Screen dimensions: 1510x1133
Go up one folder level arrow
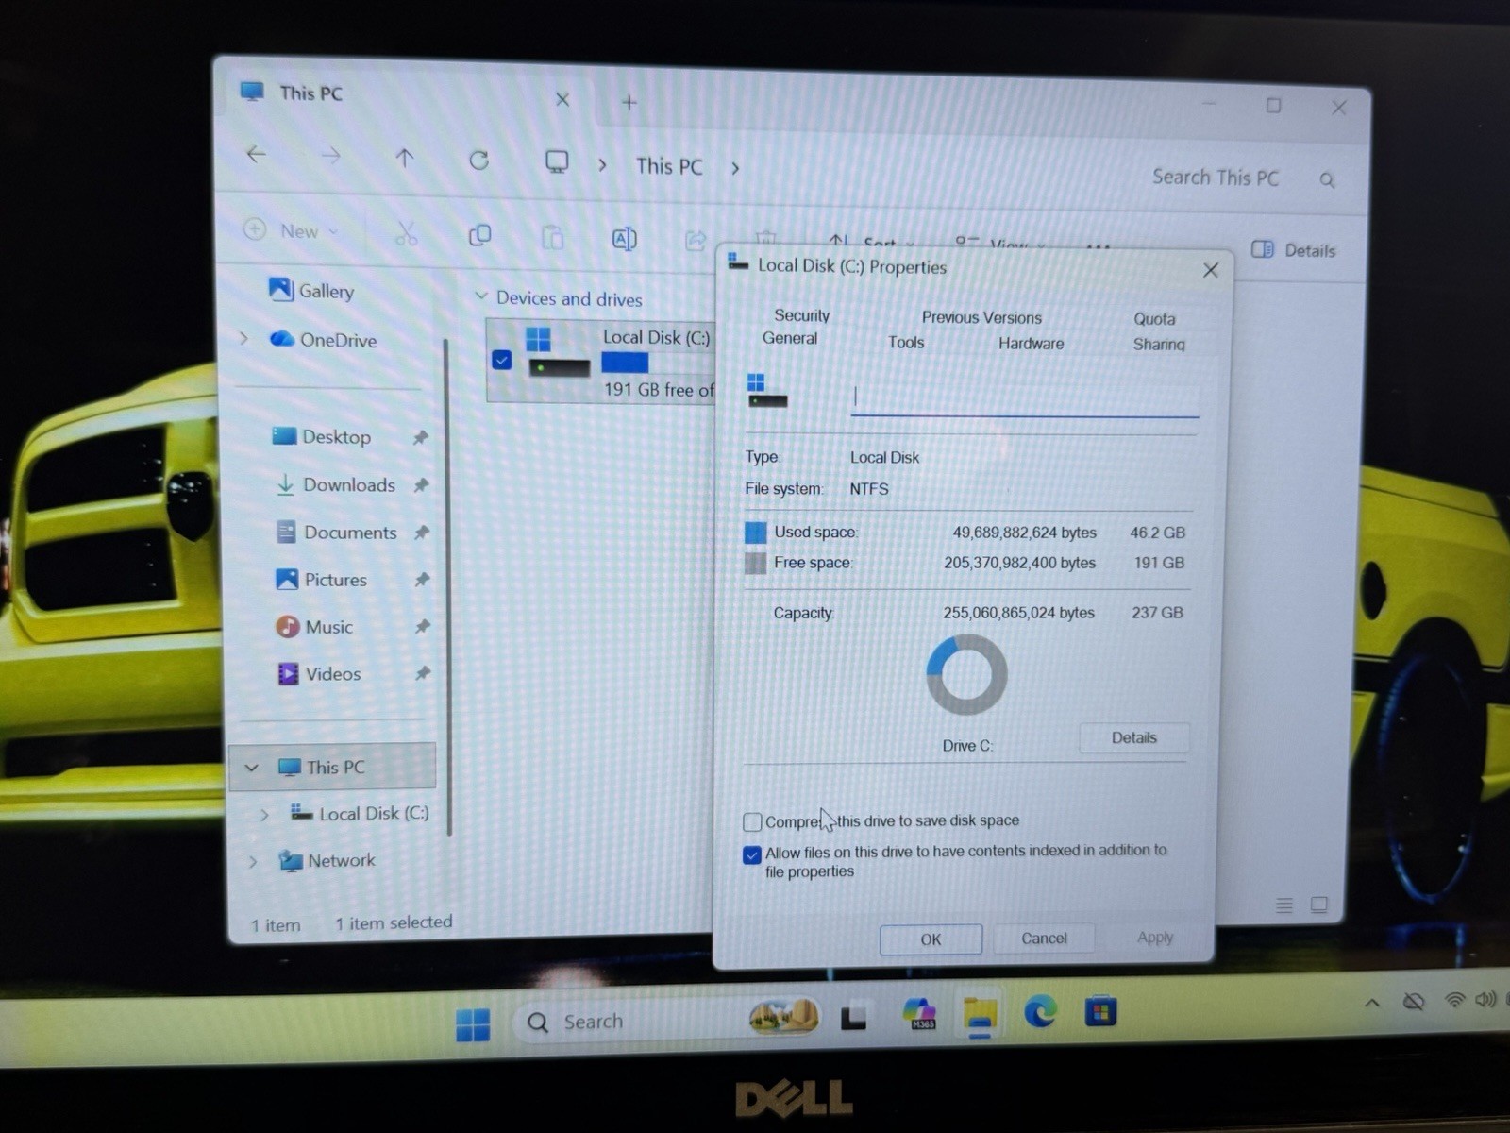pyautogui.click(x=404, y=158)
